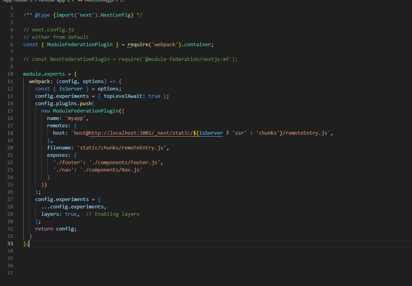Click the 'webpack' string on line 6
The height and width of the screenshot is (286, 412).
pyautogui.click(x=165, y=45)
